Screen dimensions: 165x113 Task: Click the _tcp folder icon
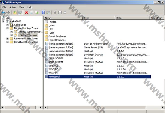click(46, 29)
